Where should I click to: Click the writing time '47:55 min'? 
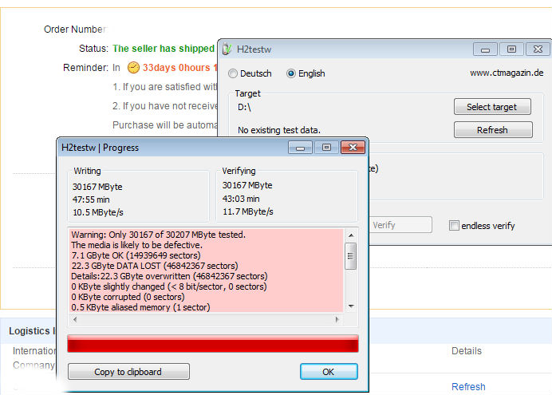91,199
